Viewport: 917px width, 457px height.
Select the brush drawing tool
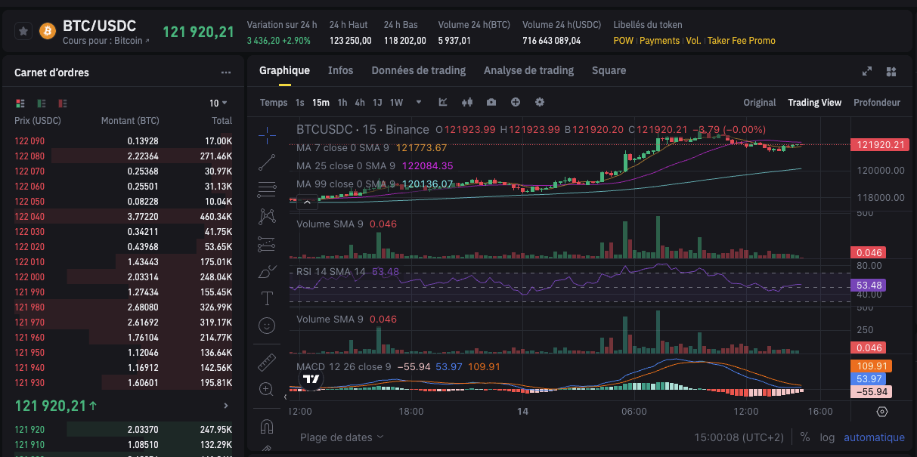coord(266,271)
